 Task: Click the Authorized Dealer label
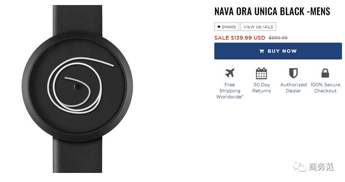(x=293, y=88)
